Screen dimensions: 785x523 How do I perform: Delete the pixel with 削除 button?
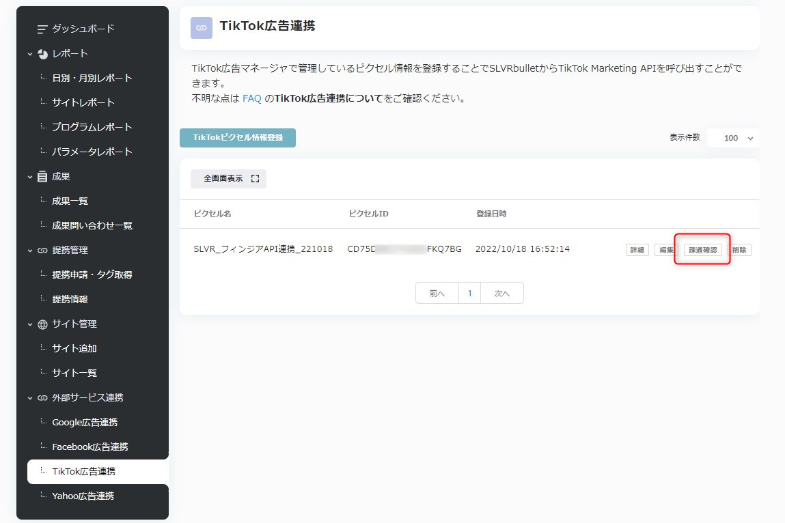739,250
